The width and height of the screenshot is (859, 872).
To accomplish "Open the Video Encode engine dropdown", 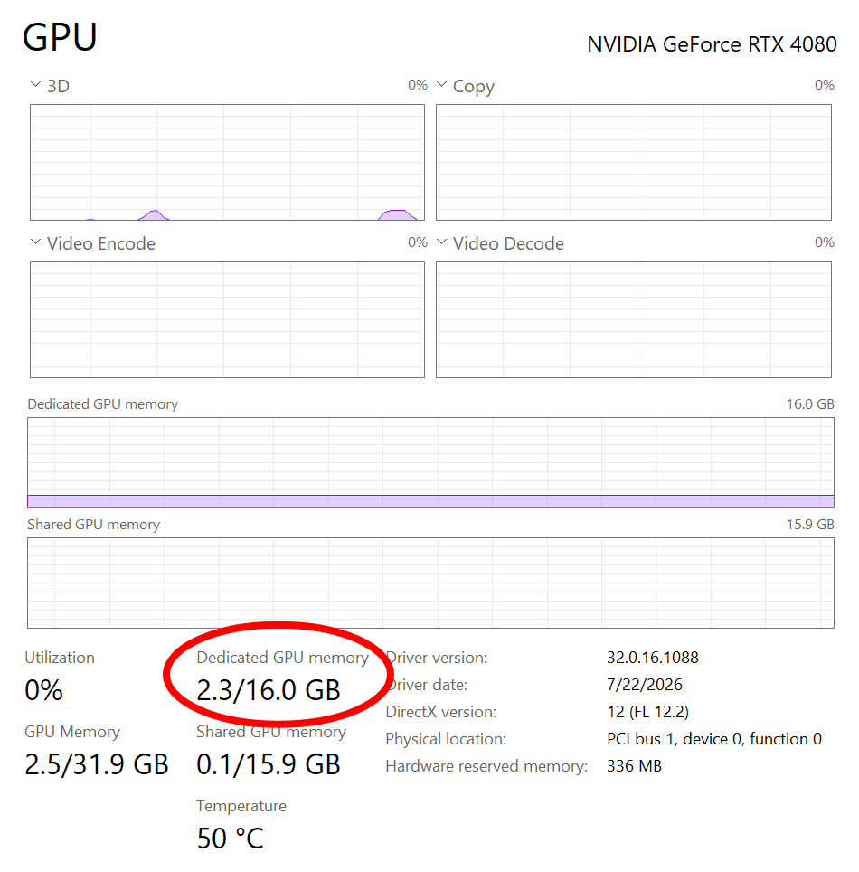I will pos(35,242).
